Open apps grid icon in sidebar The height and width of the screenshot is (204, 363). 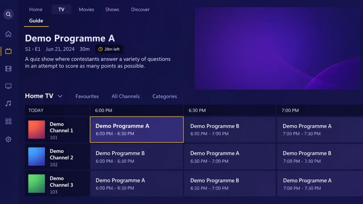pyautogui.click(x=9, y=121)
